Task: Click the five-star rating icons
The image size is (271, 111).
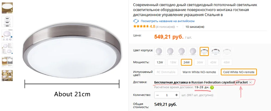Action: pyautogui.click(x=141, y=27)
